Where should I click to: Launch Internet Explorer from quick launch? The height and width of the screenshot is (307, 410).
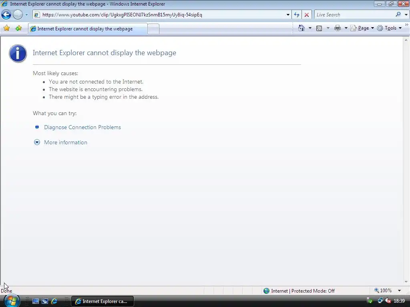click(54, 301)
